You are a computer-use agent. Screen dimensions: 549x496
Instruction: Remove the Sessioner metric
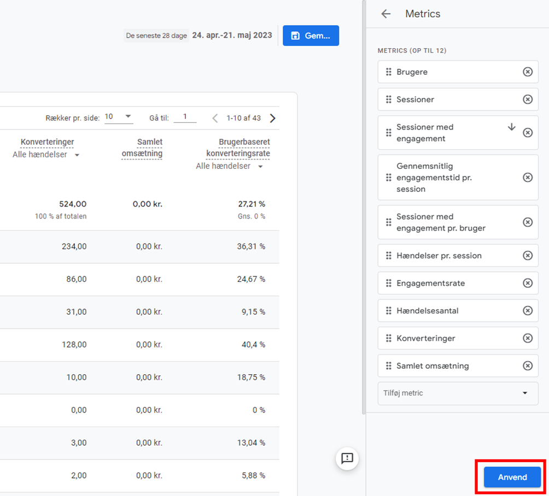(527, 99)
